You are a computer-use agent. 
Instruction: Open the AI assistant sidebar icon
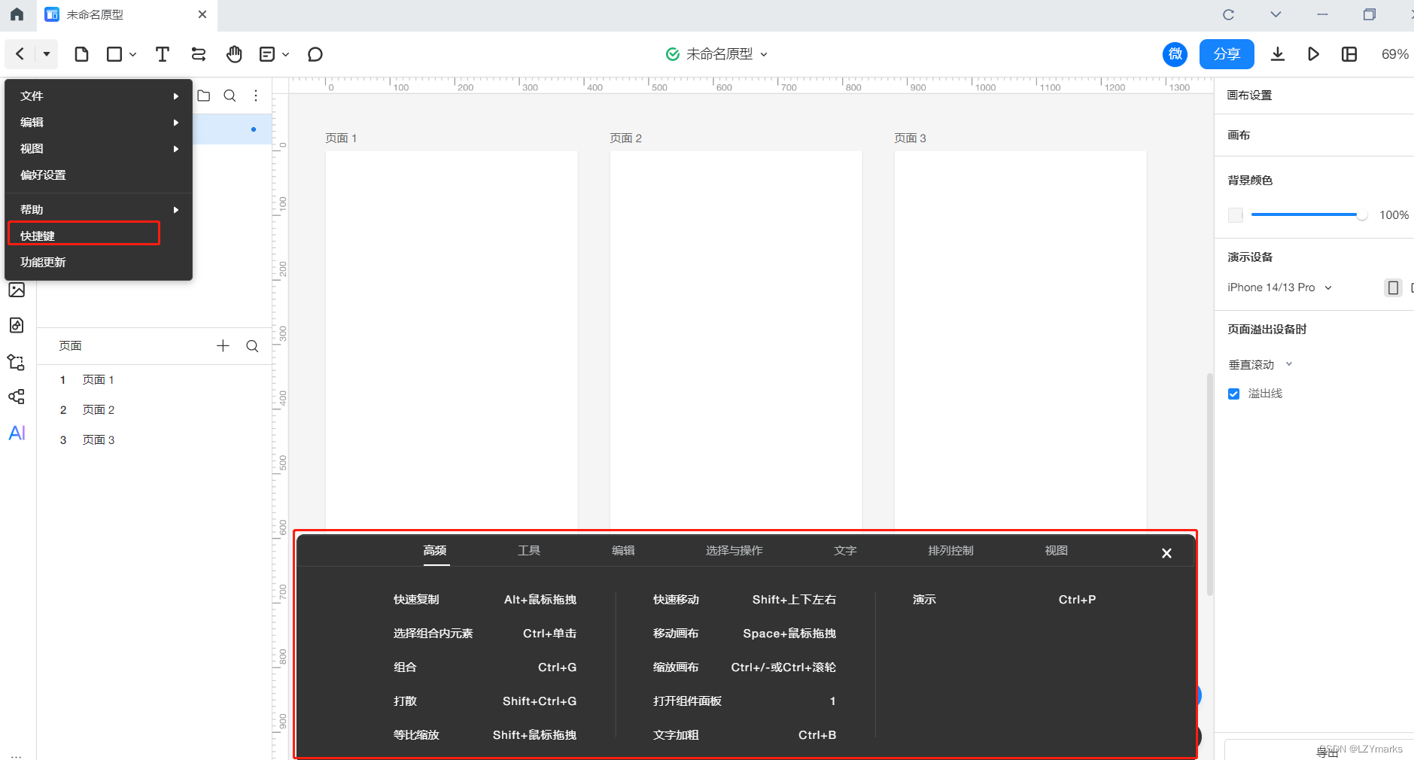tap(17, 433)
